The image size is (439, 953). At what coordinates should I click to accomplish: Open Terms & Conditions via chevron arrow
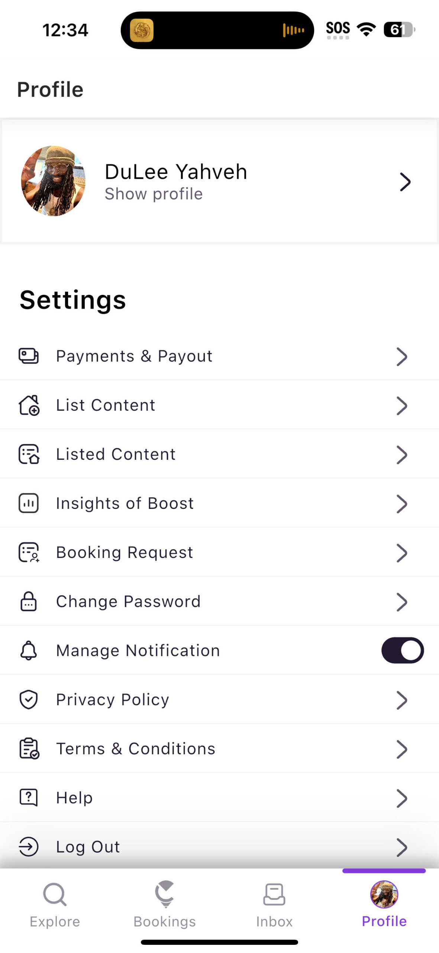402,749
